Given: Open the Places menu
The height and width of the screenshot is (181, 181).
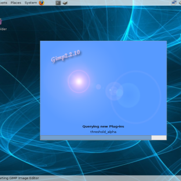Looking at the screenshot, I should click(x=16, y=3).
